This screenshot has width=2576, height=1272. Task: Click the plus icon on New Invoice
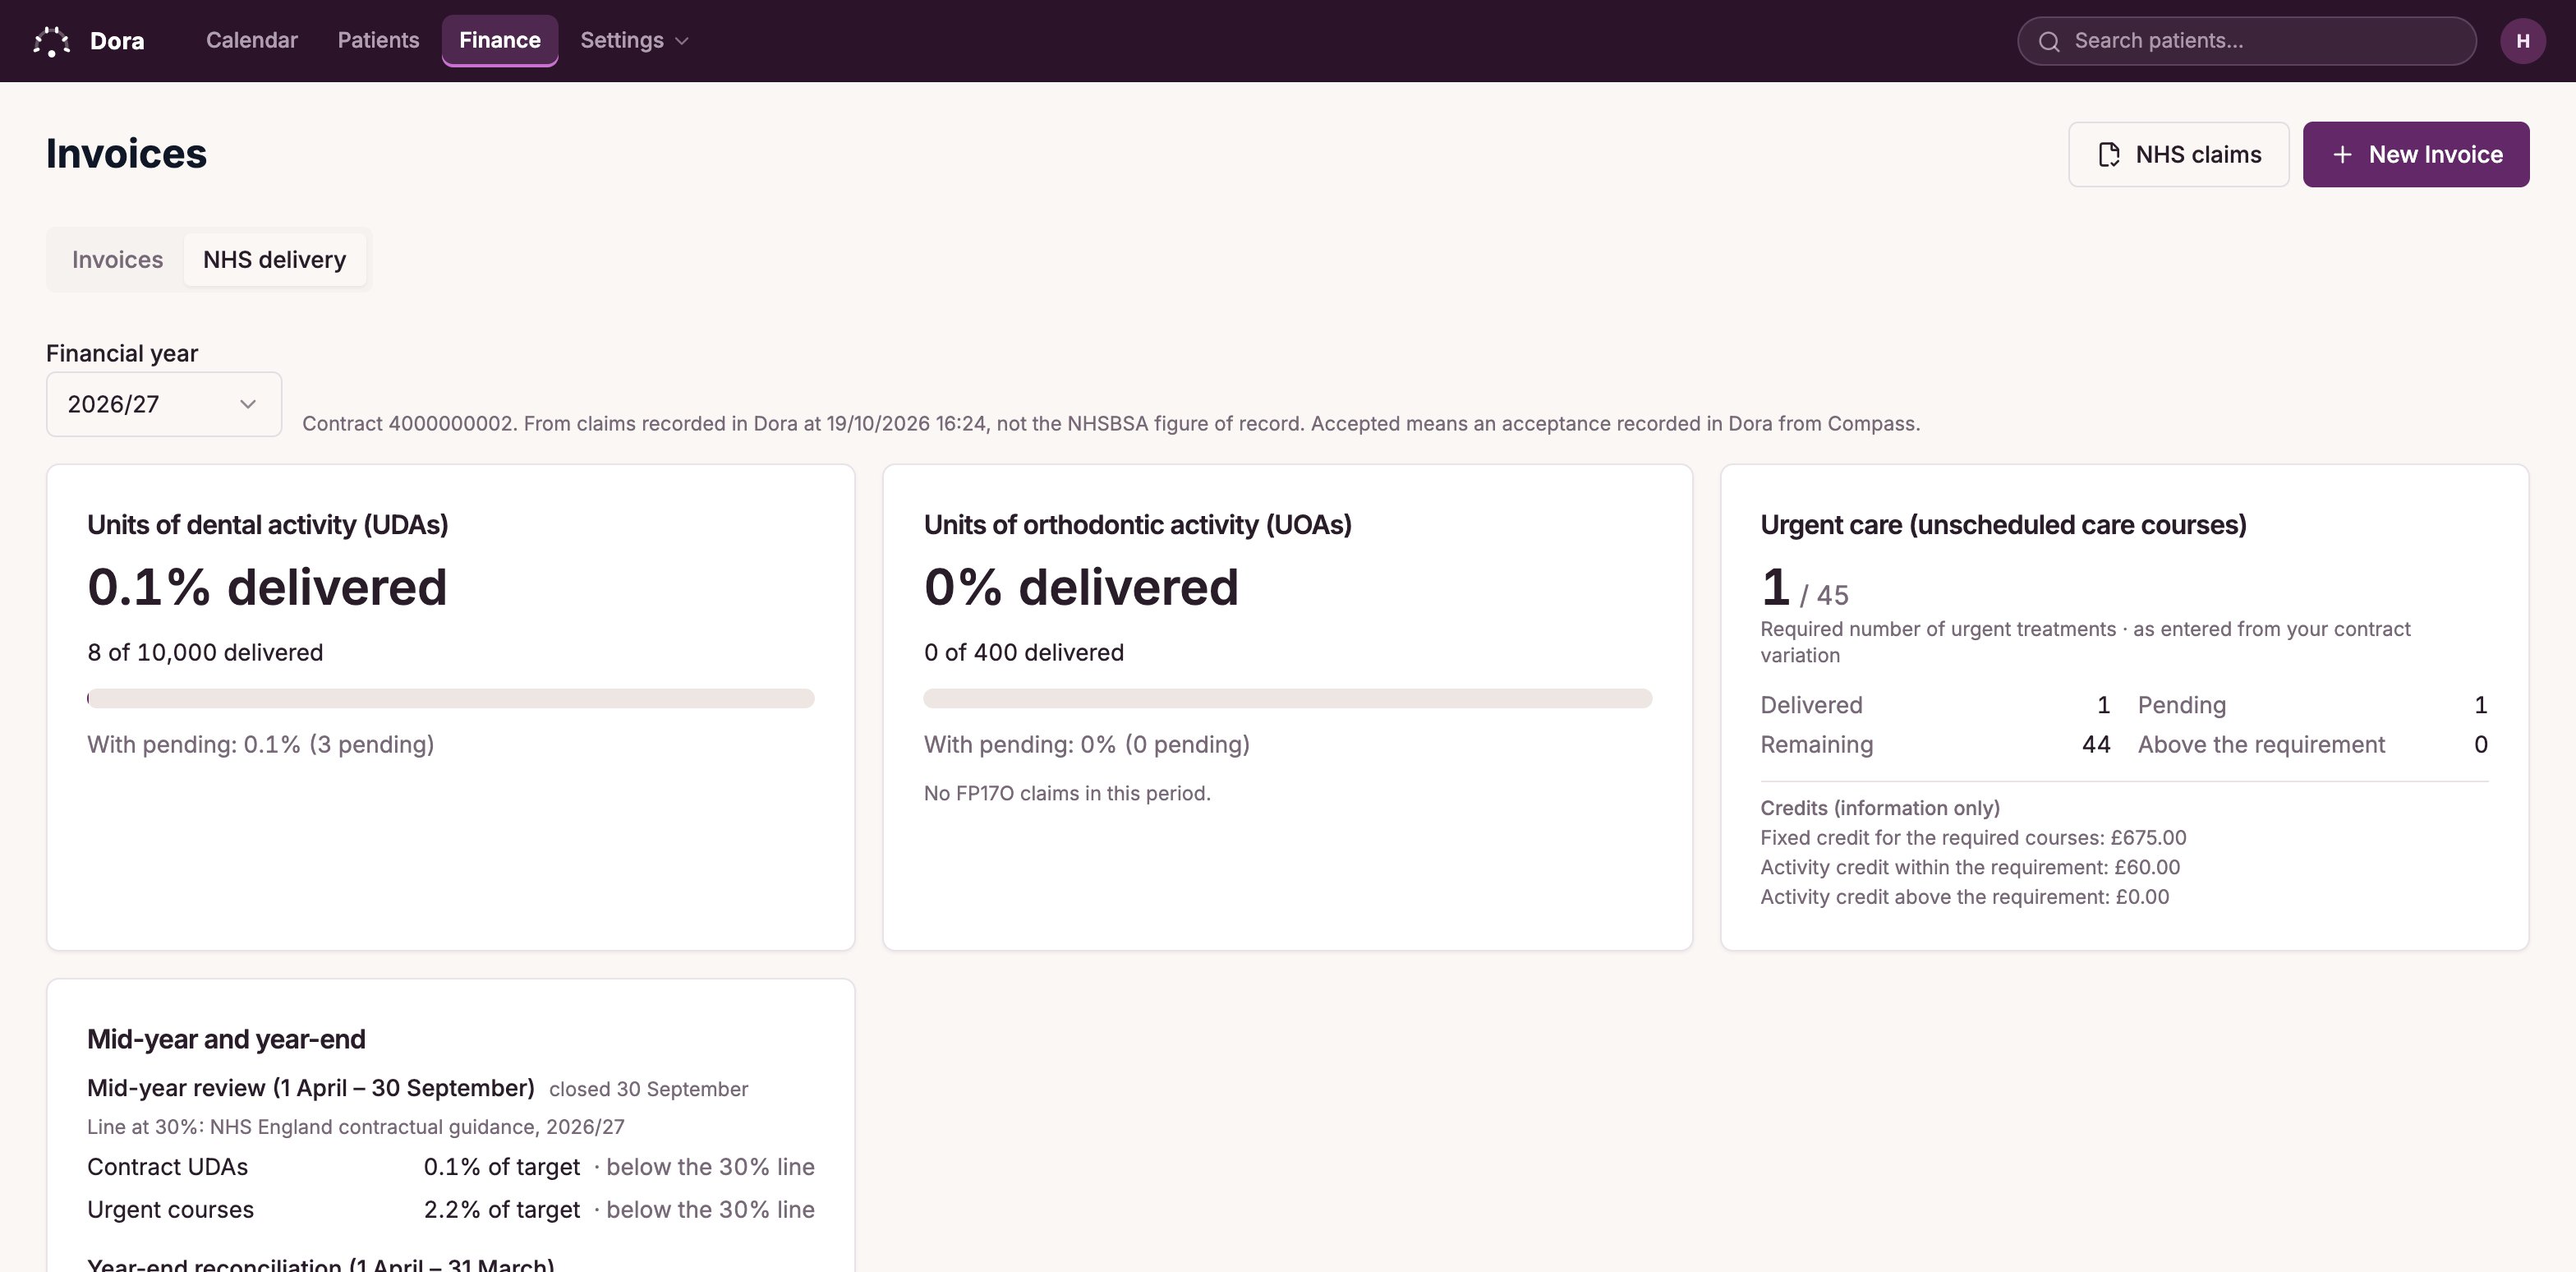click(2342, 155)
